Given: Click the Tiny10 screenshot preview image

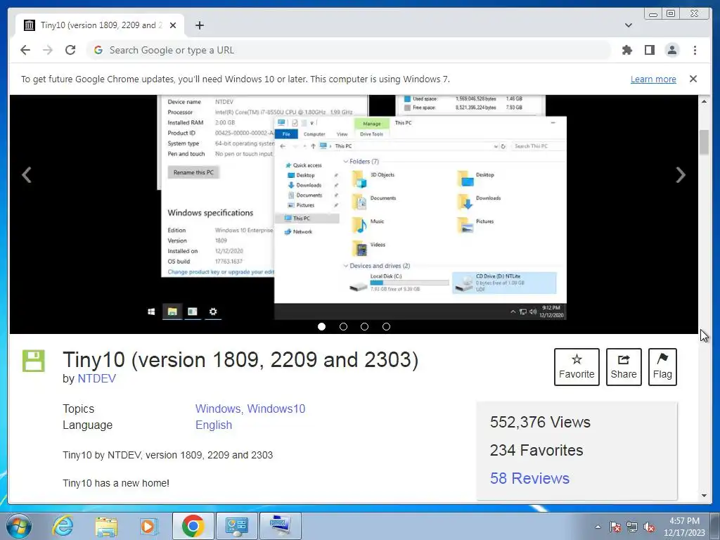Looking at the screenshot, I should tap(356, 207).
